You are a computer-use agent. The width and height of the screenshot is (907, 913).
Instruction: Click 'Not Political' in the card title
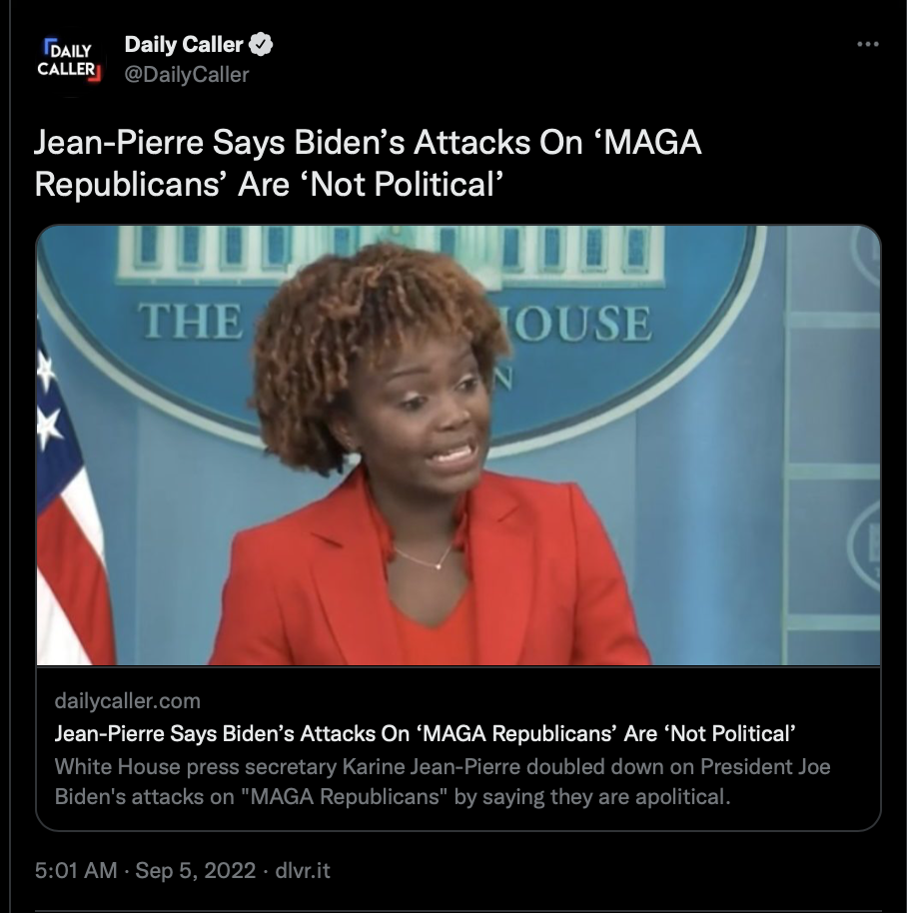coord(733,733)
